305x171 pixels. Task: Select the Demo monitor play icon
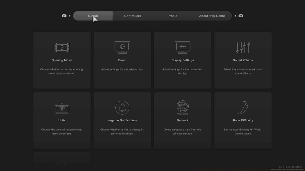coord(122,47)
